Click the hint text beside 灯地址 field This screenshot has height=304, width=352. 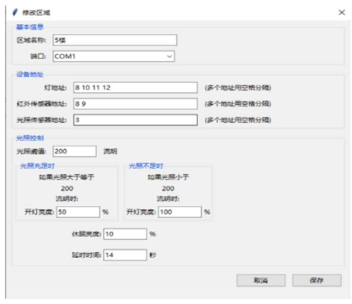click(x=238, y=88)
